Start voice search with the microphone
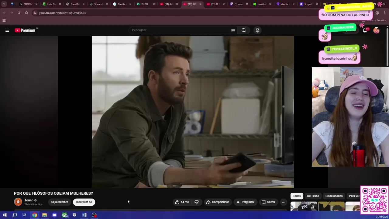389x219 pixels. (x=257, y=30)
